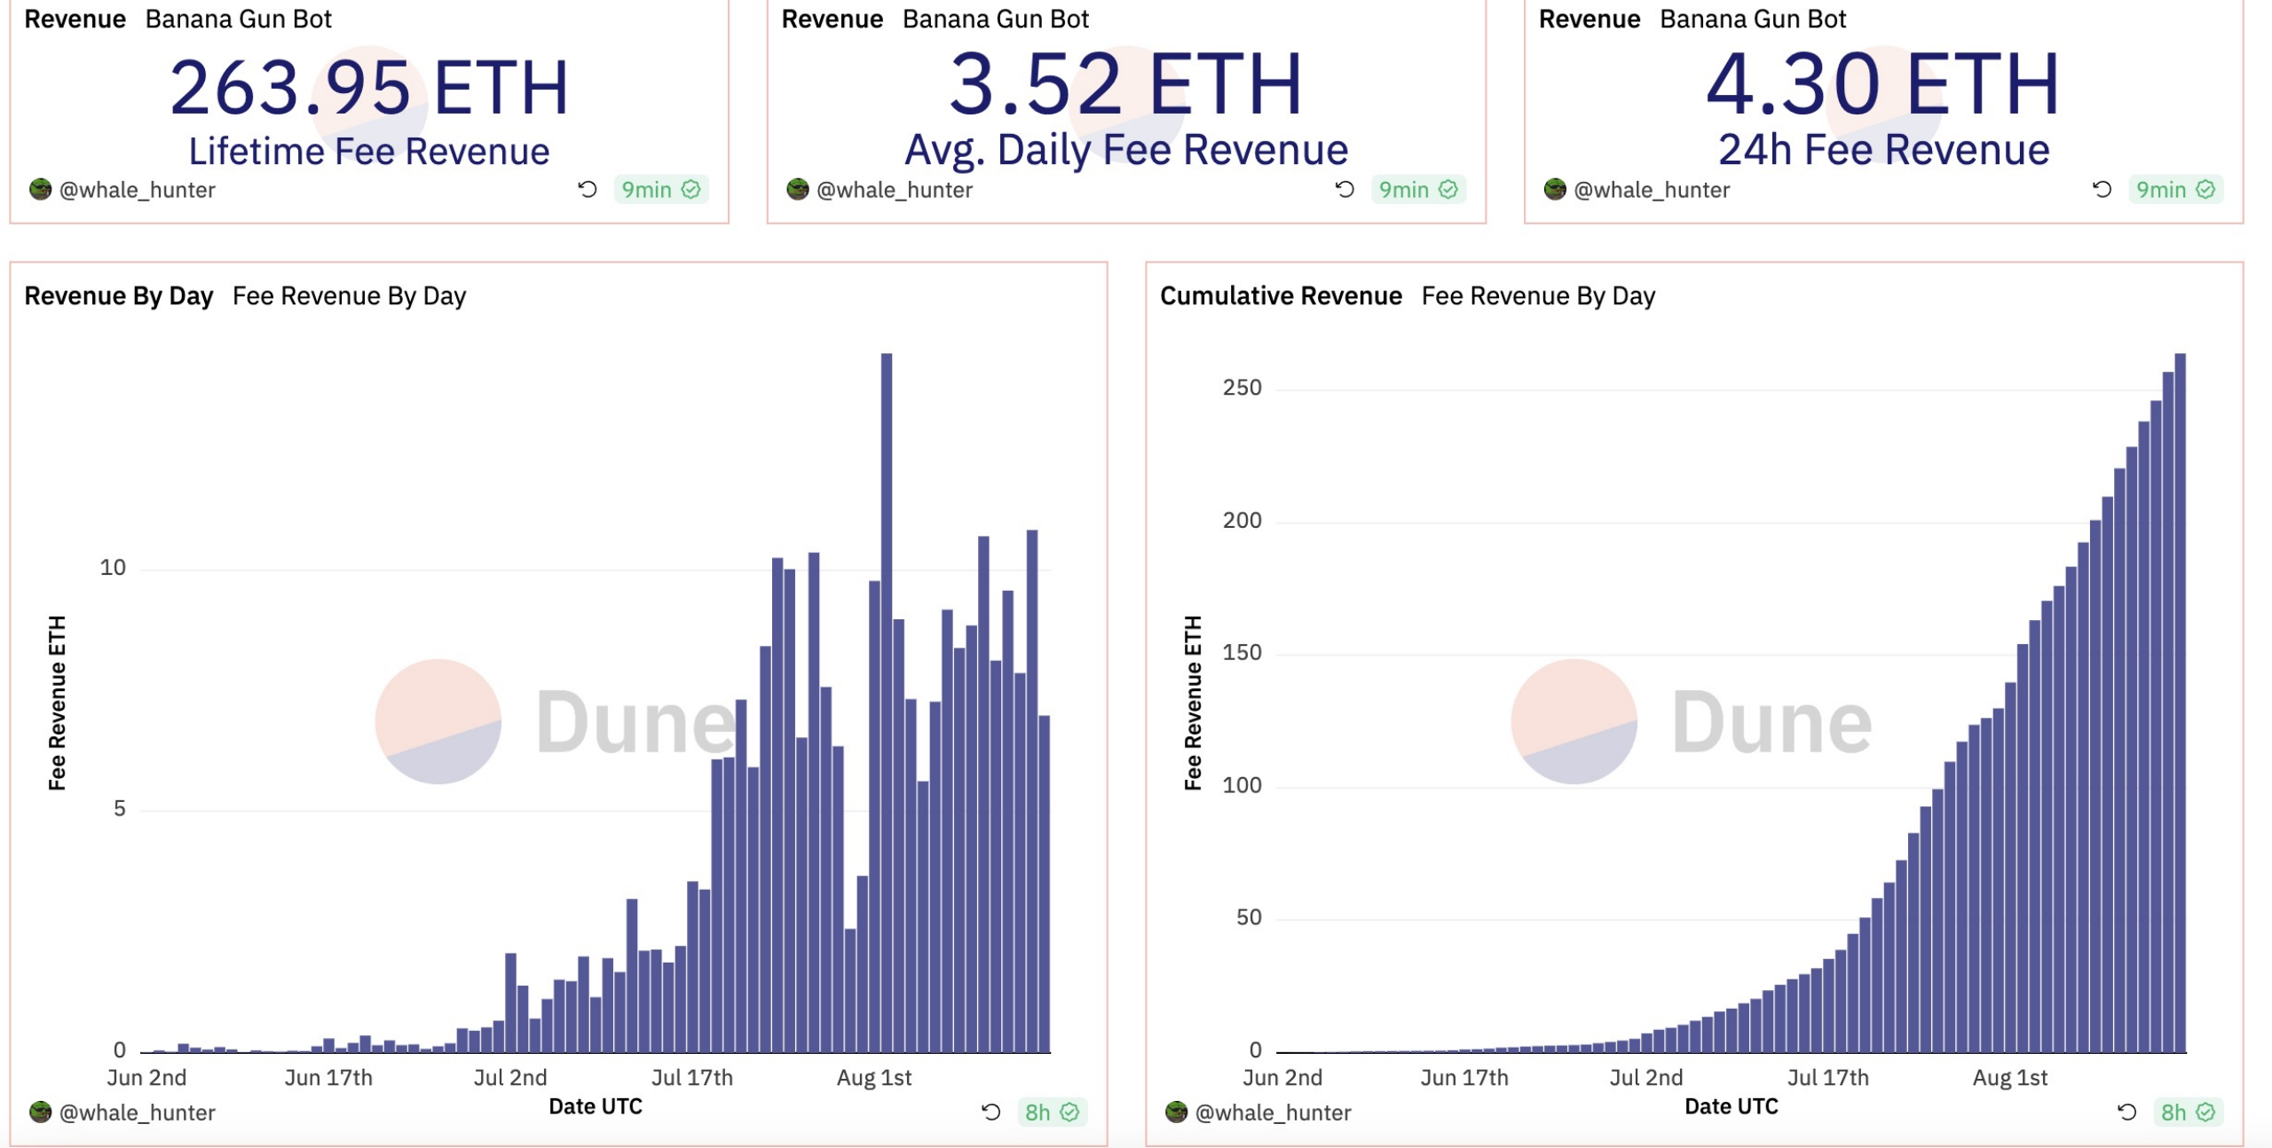This screenshot has width=2272, height=1148.
Task: Click the 8h freshness badge on Revenue By Day
Action: pos(1052,1113)
